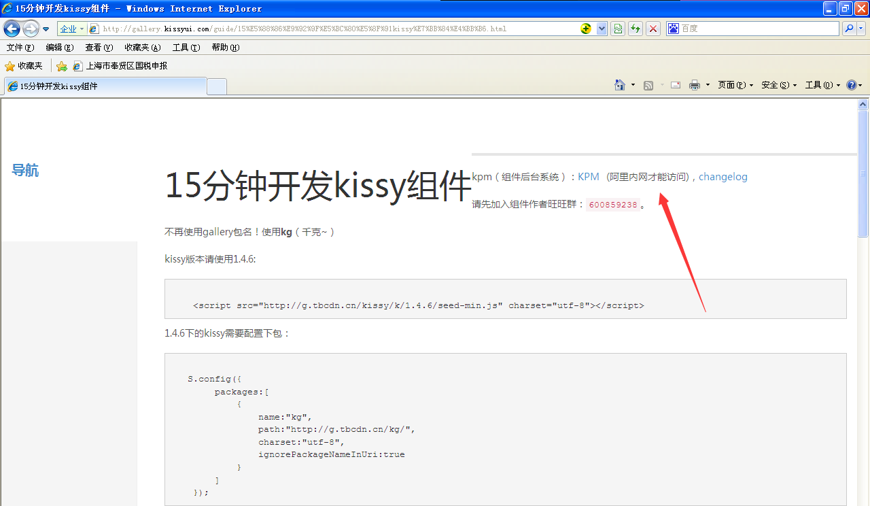Click the name:"kg" code line

tap(285, 417)
